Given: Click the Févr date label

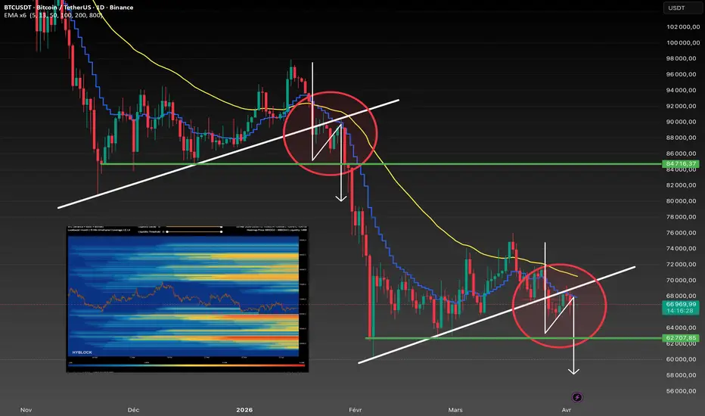Looking at the screenshot, I should tap(356, 410).
